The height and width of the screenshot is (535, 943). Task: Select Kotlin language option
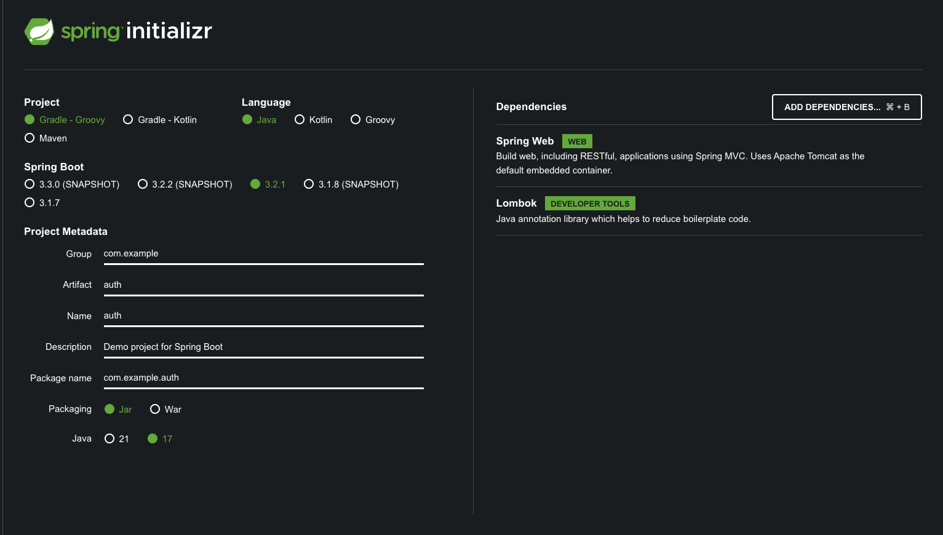tap(313, 120)
